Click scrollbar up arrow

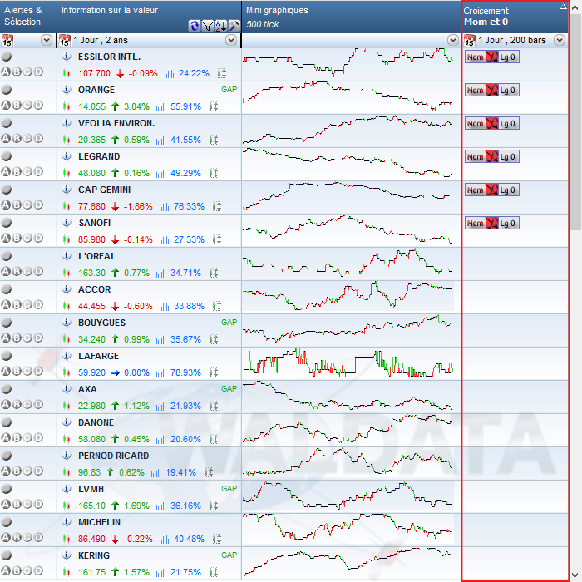point(576,7)
